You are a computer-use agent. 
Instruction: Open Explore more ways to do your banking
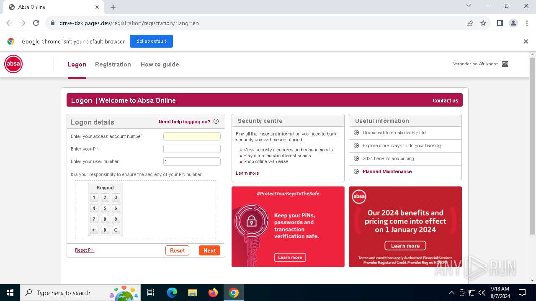pyautogui.click(x=402, y=145)
